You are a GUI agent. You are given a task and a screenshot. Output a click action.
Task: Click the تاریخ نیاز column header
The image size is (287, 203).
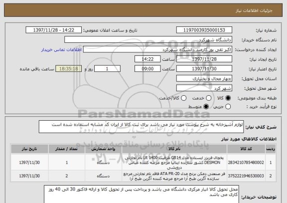(x=29, y=149)
